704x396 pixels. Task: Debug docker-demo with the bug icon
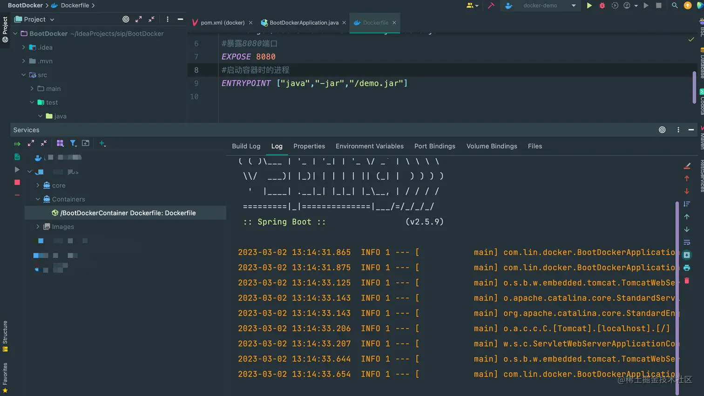(x=602, y=6)
